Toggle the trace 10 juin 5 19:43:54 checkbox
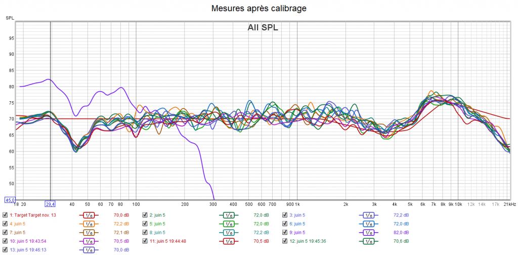518x255 pixels. point(5,241)
